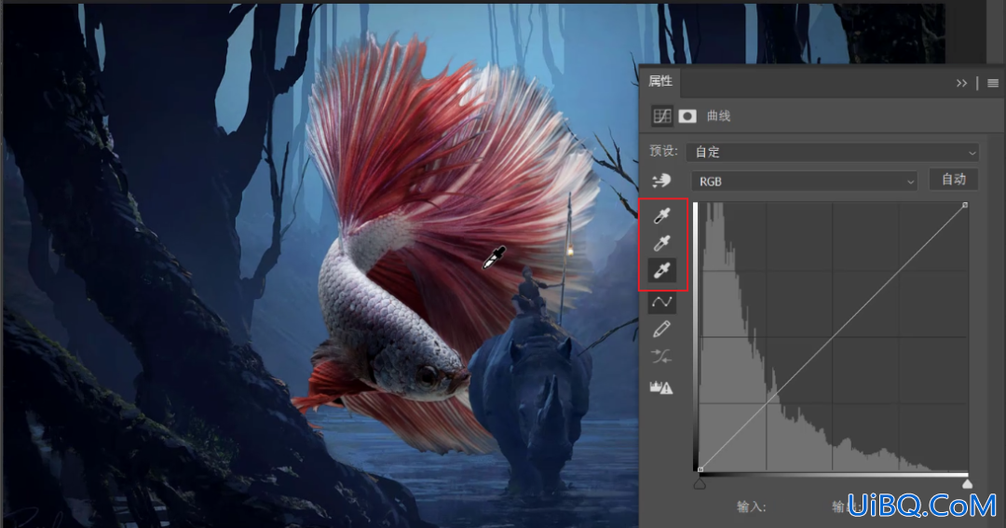Click the 曲线 curves label

[x=718, y=116]
